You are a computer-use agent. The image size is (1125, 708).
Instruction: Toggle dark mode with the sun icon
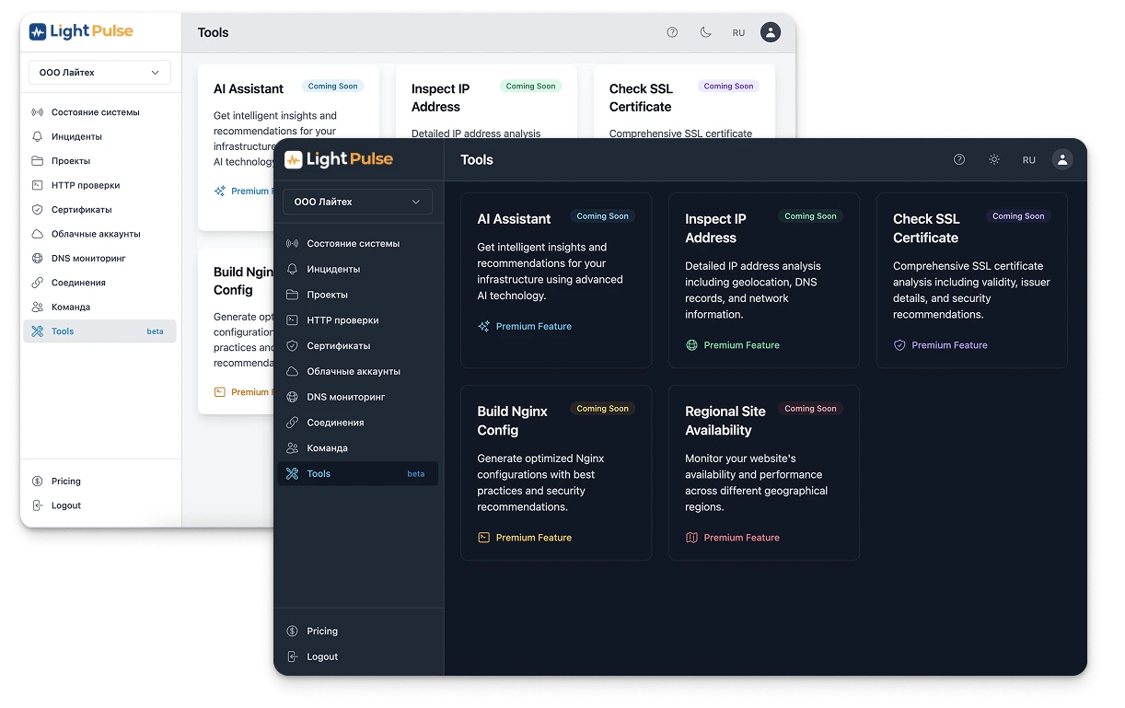point(994,159)
